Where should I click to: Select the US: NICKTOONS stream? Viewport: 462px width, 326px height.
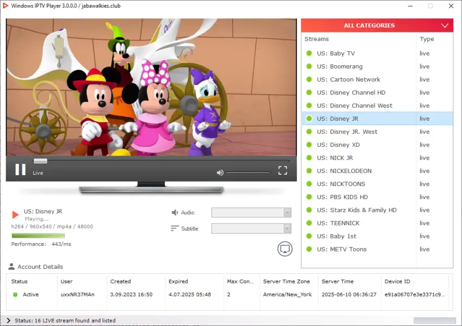click(x=377, y=184)
